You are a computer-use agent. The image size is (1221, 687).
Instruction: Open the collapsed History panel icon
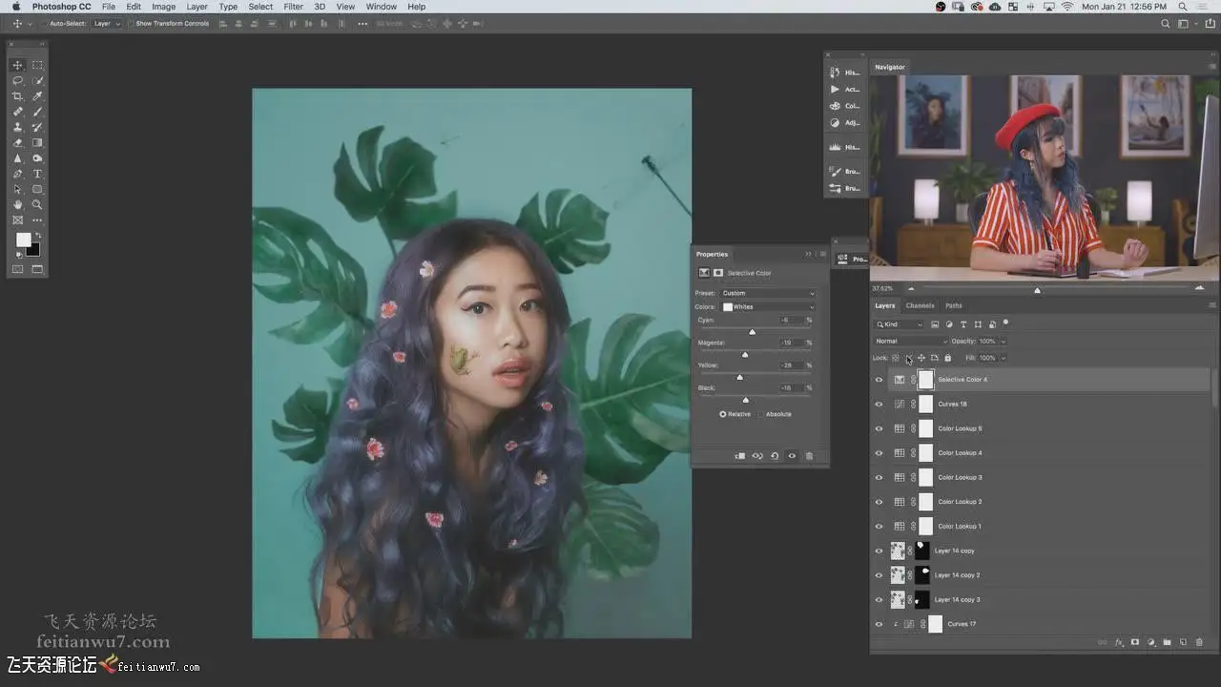click(835, 73)
